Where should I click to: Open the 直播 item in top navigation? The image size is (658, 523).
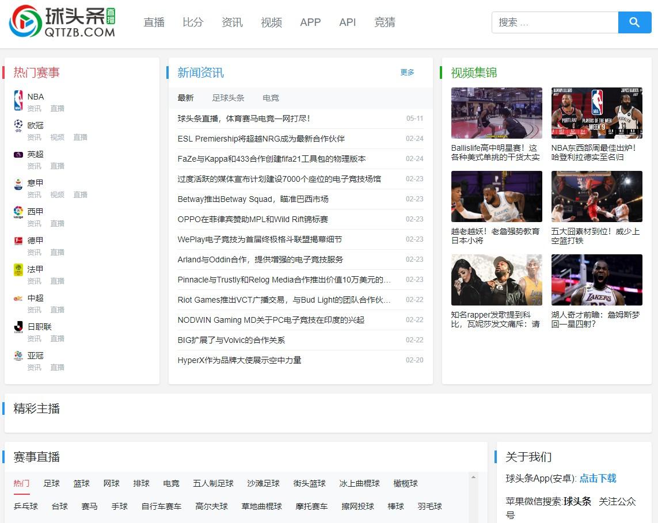(x=154, y=22)
